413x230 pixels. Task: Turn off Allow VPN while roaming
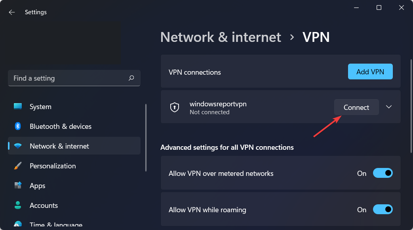383,209
